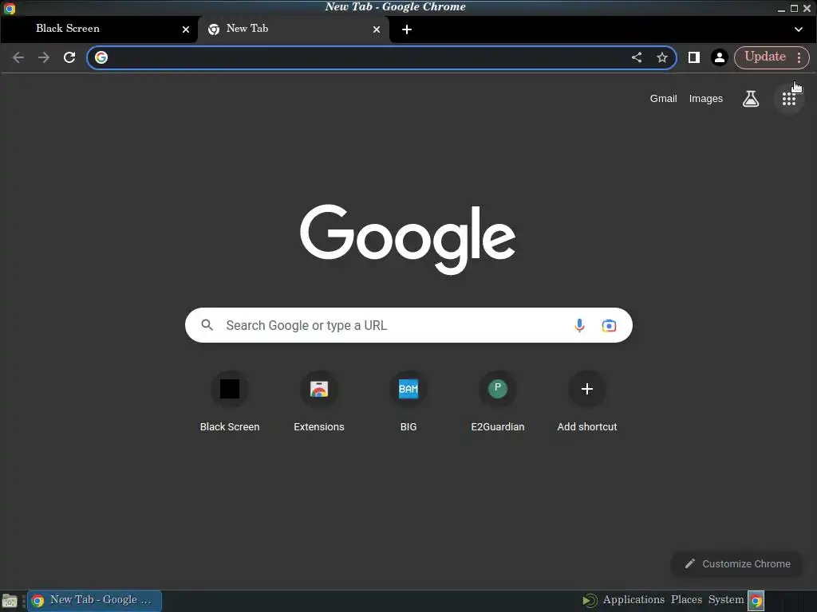Open the Images link

point(706,98)
